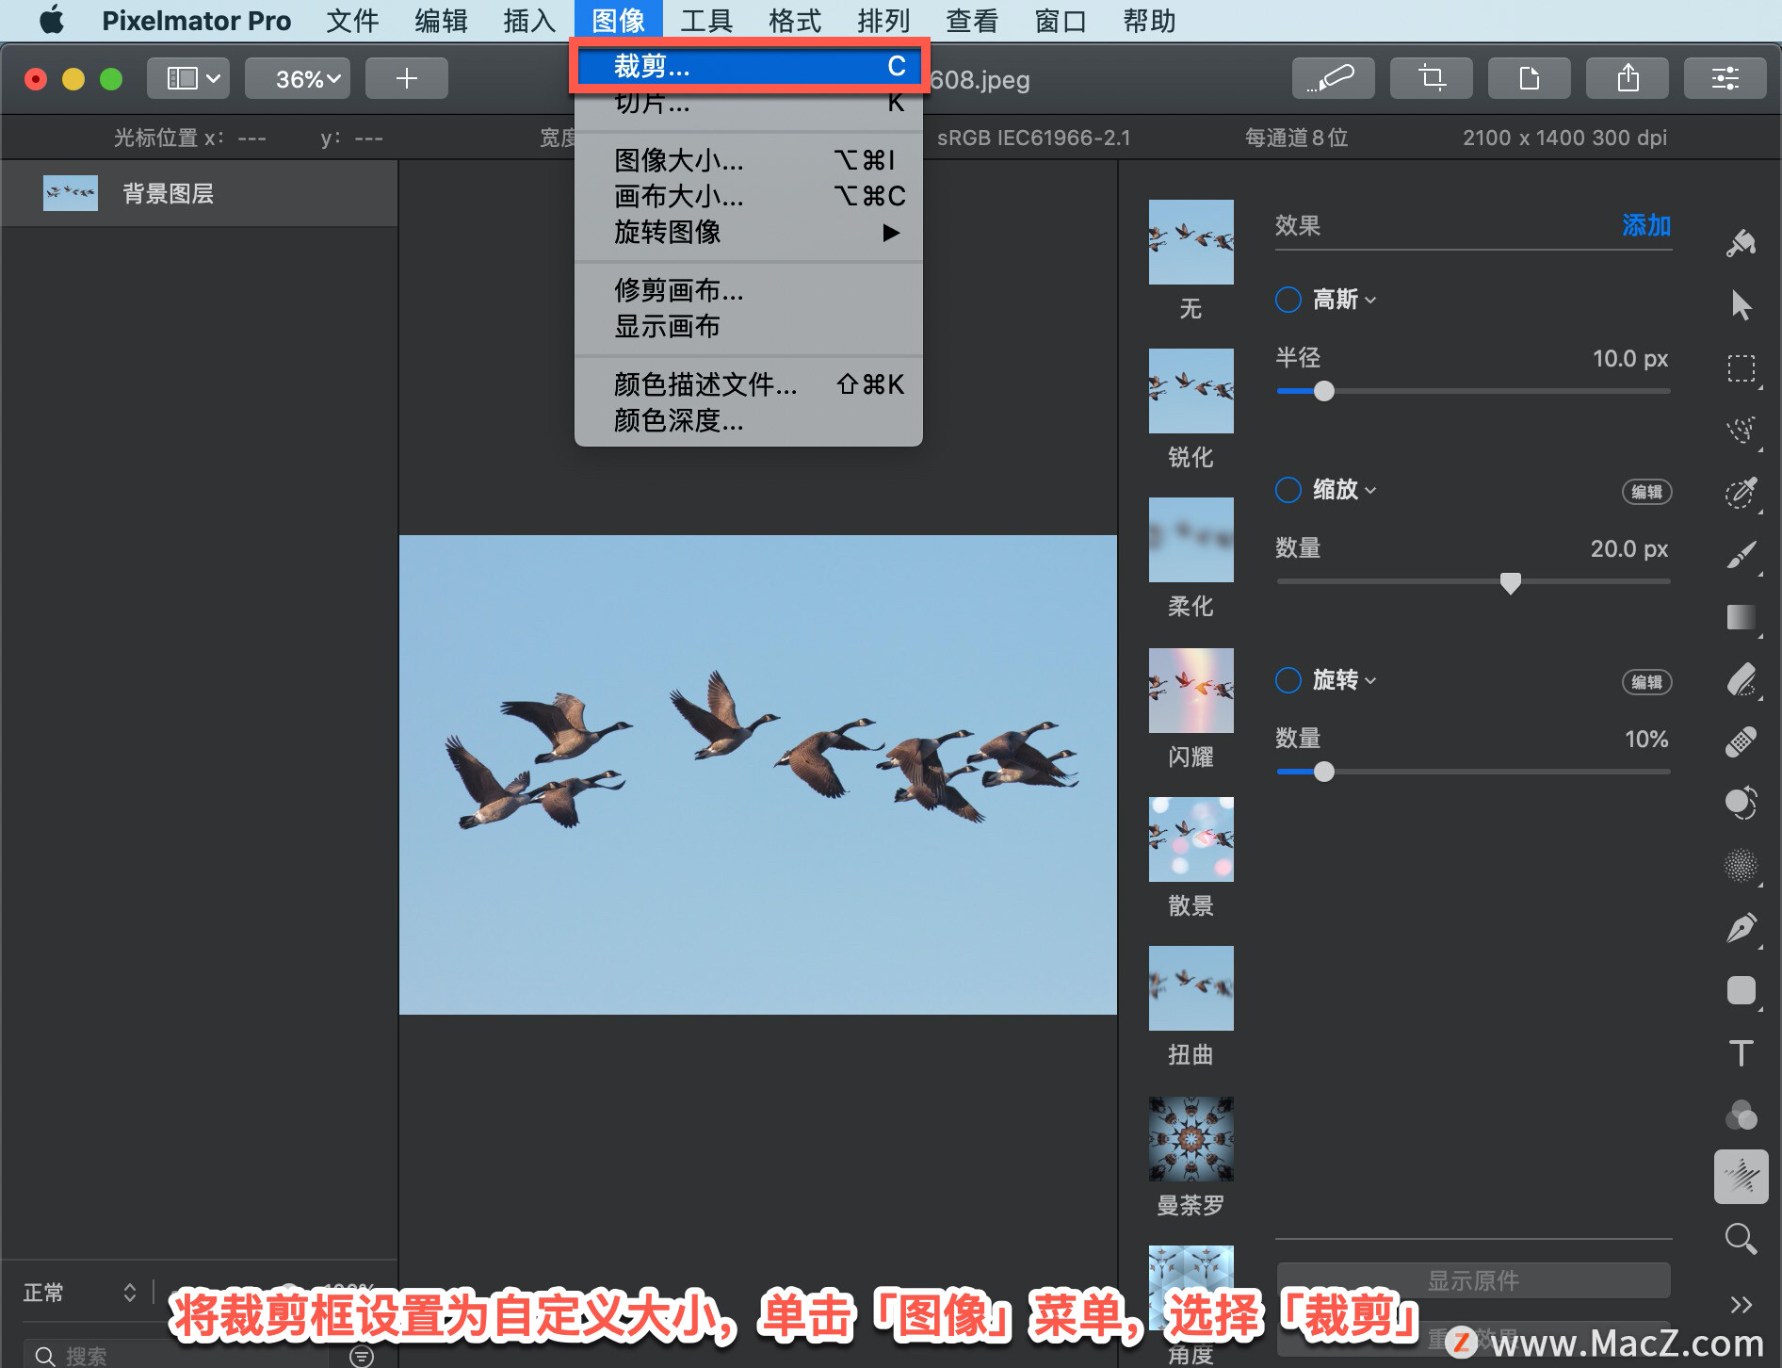Click the plus Add button in toolbar
Screen dimensions: 1782x1368
point(406,78)
